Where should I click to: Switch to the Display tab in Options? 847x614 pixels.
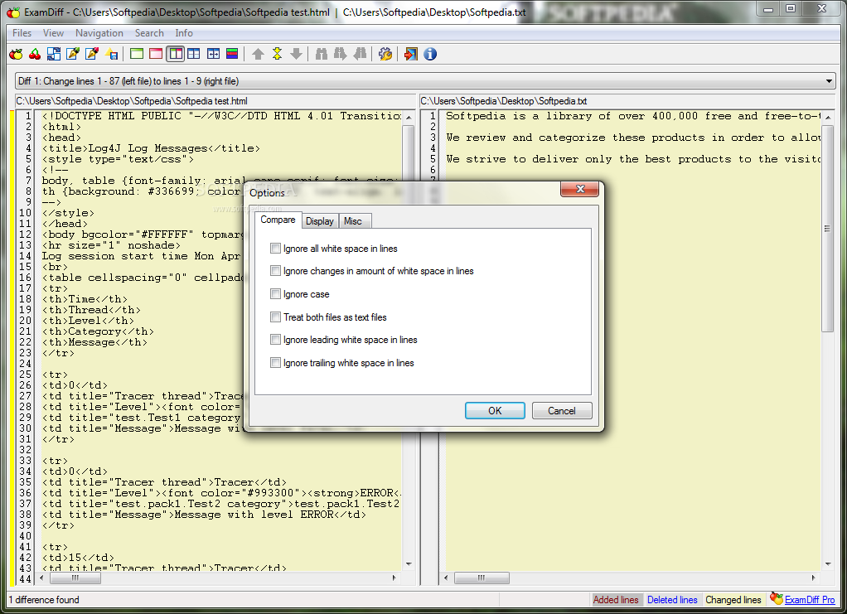(320, 221)
